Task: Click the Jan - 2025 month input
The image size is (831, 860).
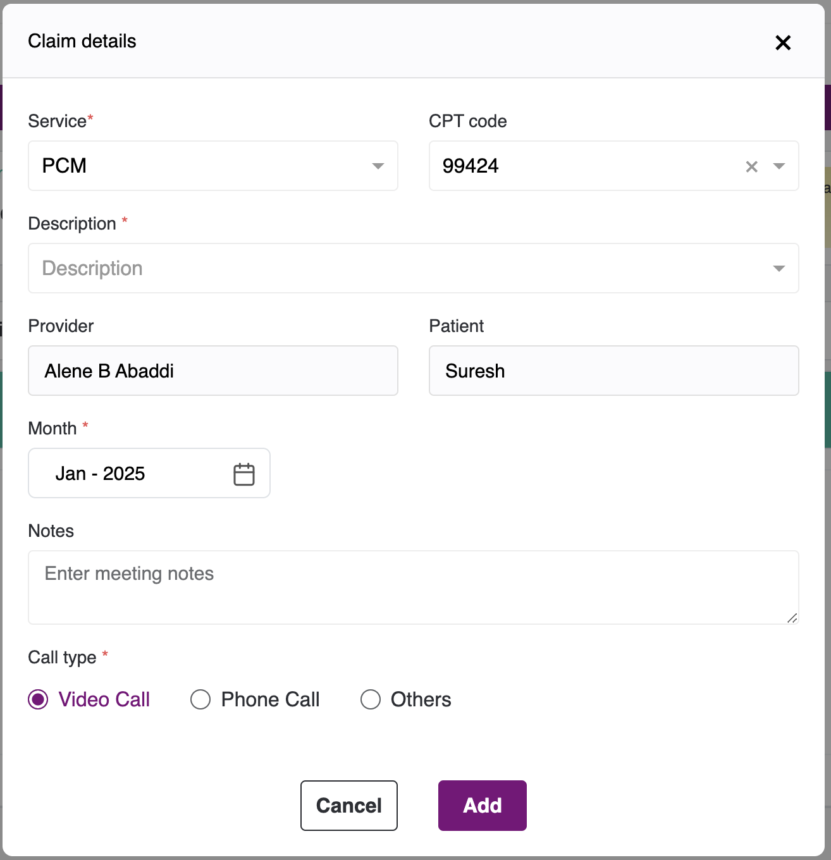Action: [x=126, y=474]
